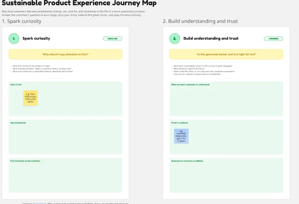Screen dimensions: 299x204
Task: Click the bullet "What first introduces the product or idea?"
Action: tap(31, 66)
